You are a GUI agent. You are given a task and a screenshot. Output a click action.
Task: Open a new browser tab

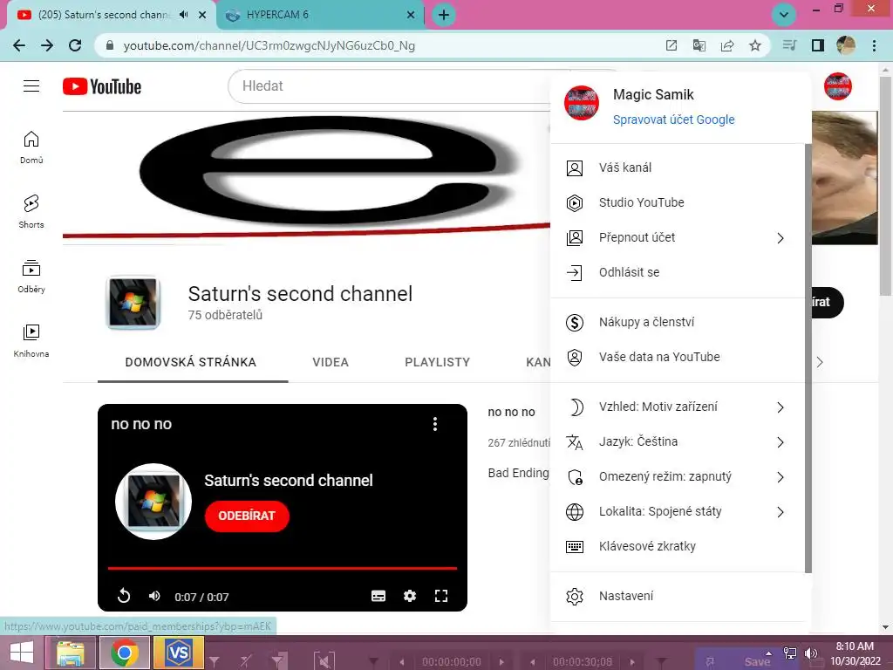tap(444, 15)
